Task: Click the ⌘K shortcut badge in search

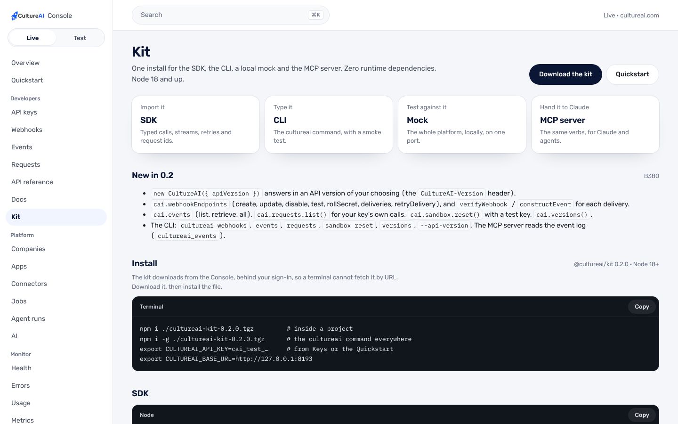Action: 316,15
